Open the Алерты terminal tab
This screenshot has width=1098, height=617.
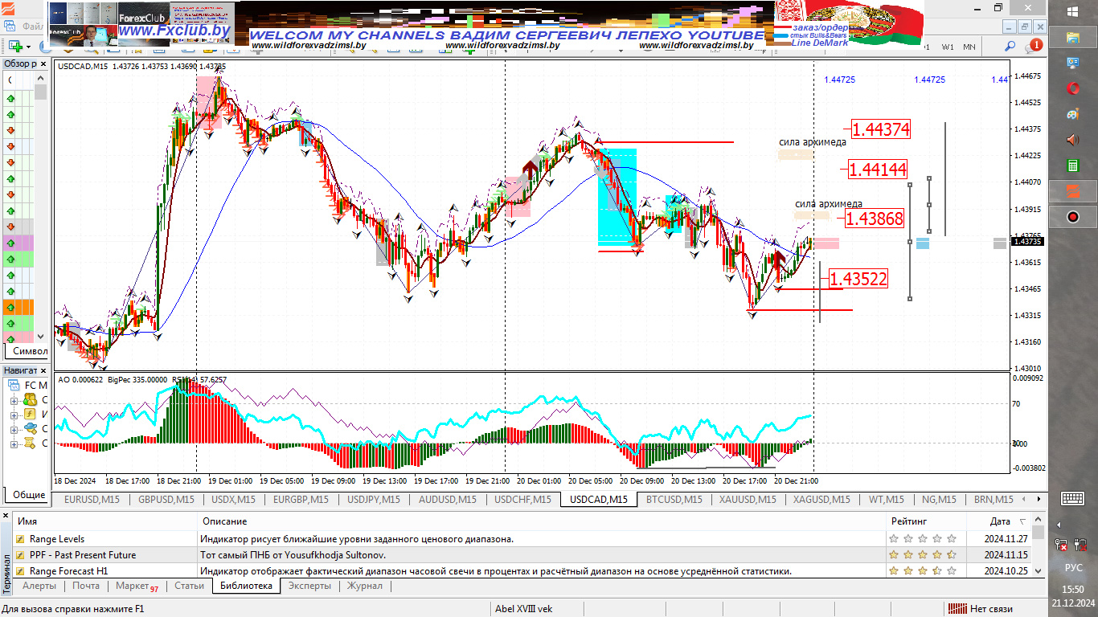(39, 586)
